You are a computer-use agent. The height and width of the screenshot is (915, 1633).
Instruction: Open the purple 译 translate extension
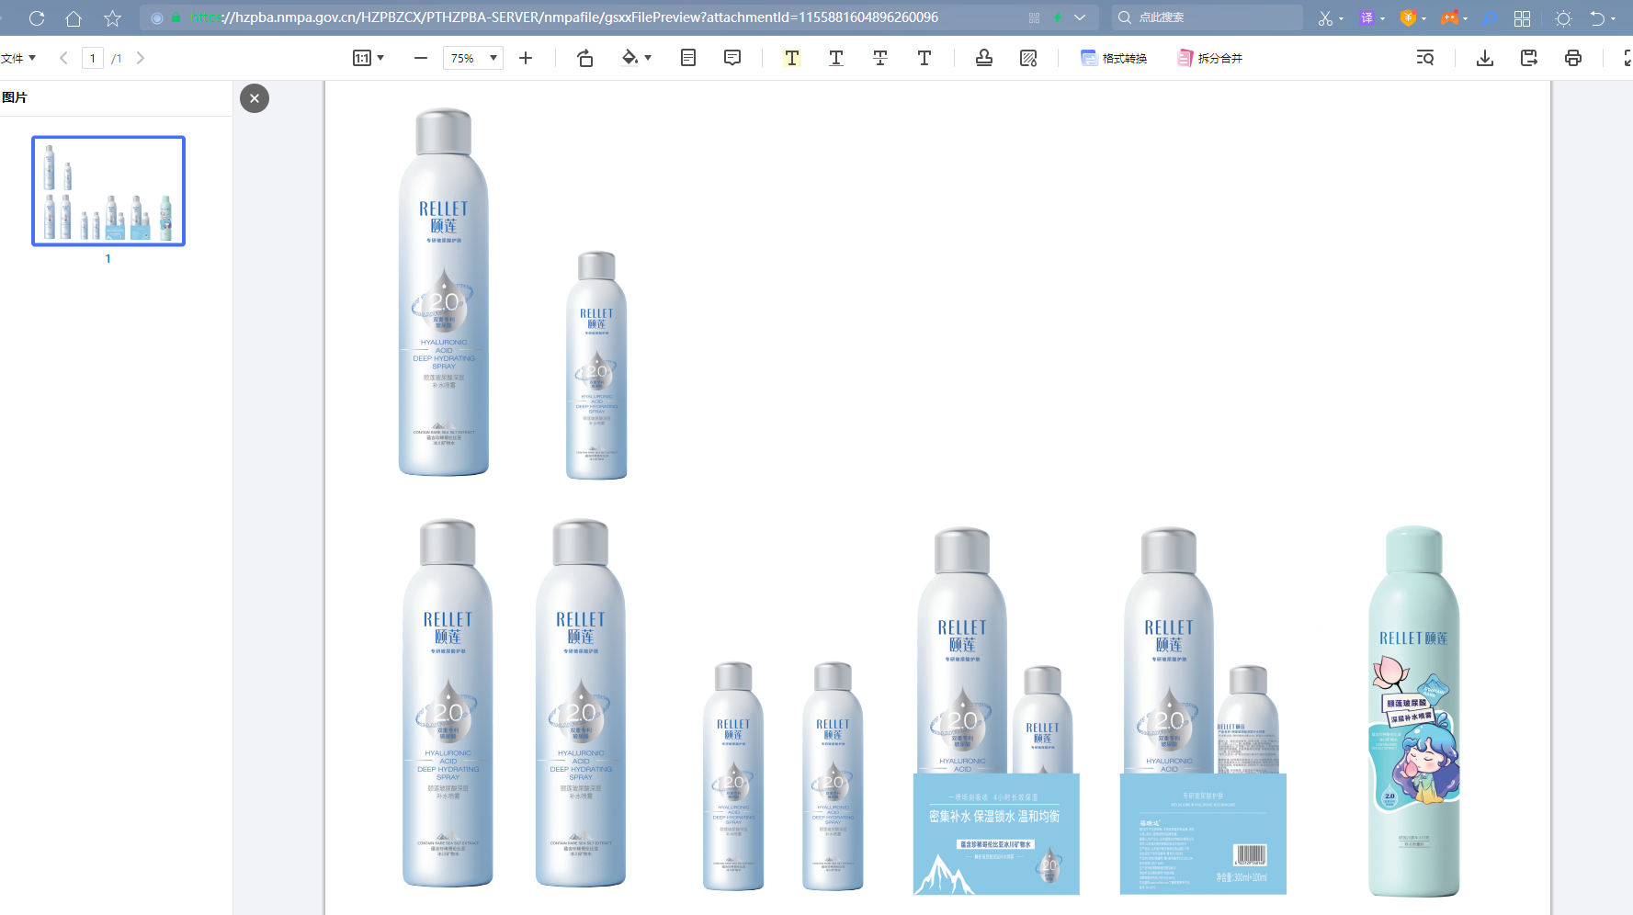(x=1367, y=17)
